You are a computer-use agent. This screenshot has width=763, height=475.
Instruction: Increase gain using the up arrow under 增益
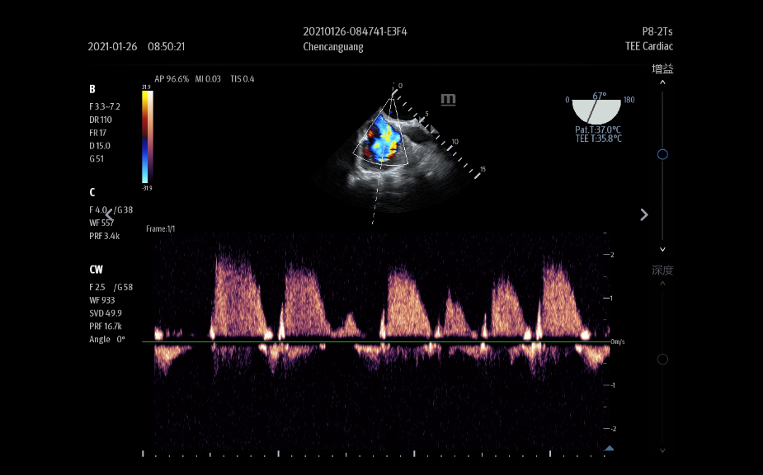tap(662, 82)
